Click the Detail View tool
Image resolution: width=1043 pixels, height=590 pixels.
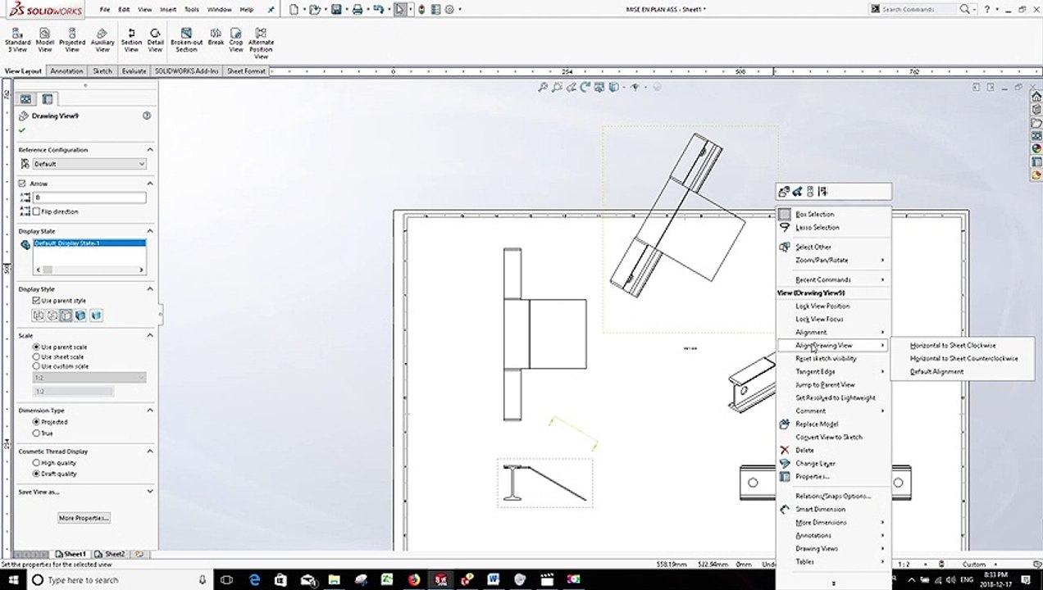155,39
